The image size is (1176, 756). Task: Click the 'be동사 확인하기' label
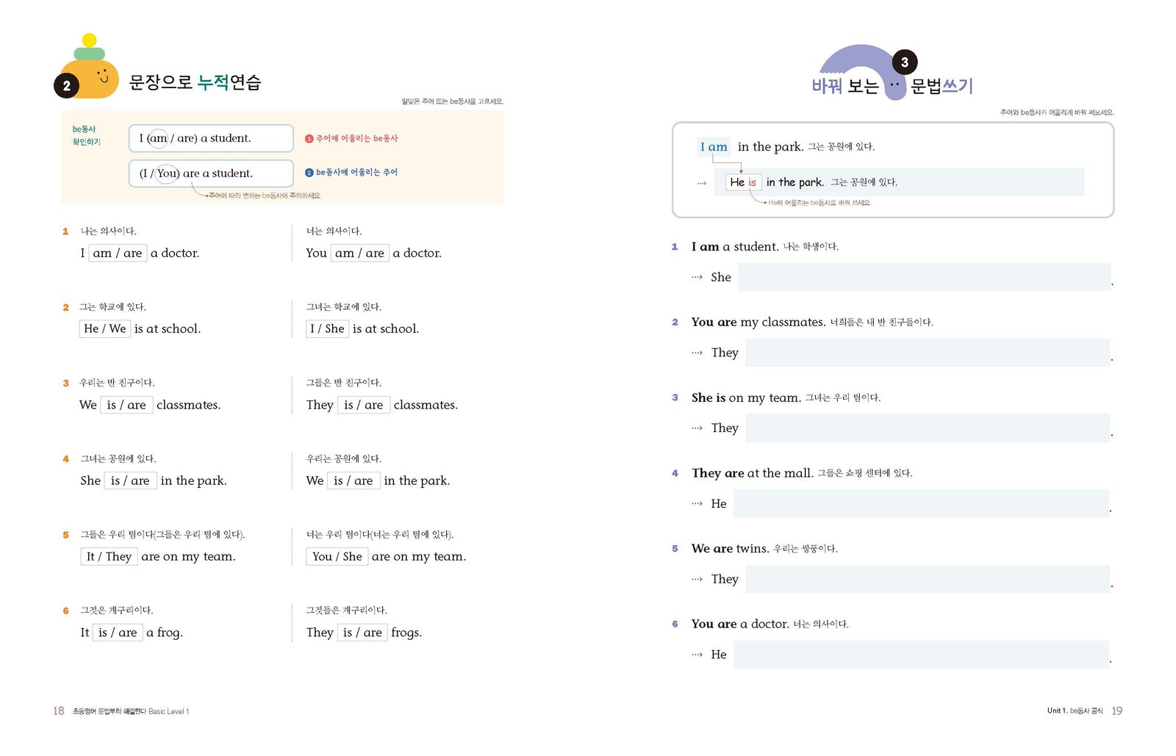click(x=86, y=135)
